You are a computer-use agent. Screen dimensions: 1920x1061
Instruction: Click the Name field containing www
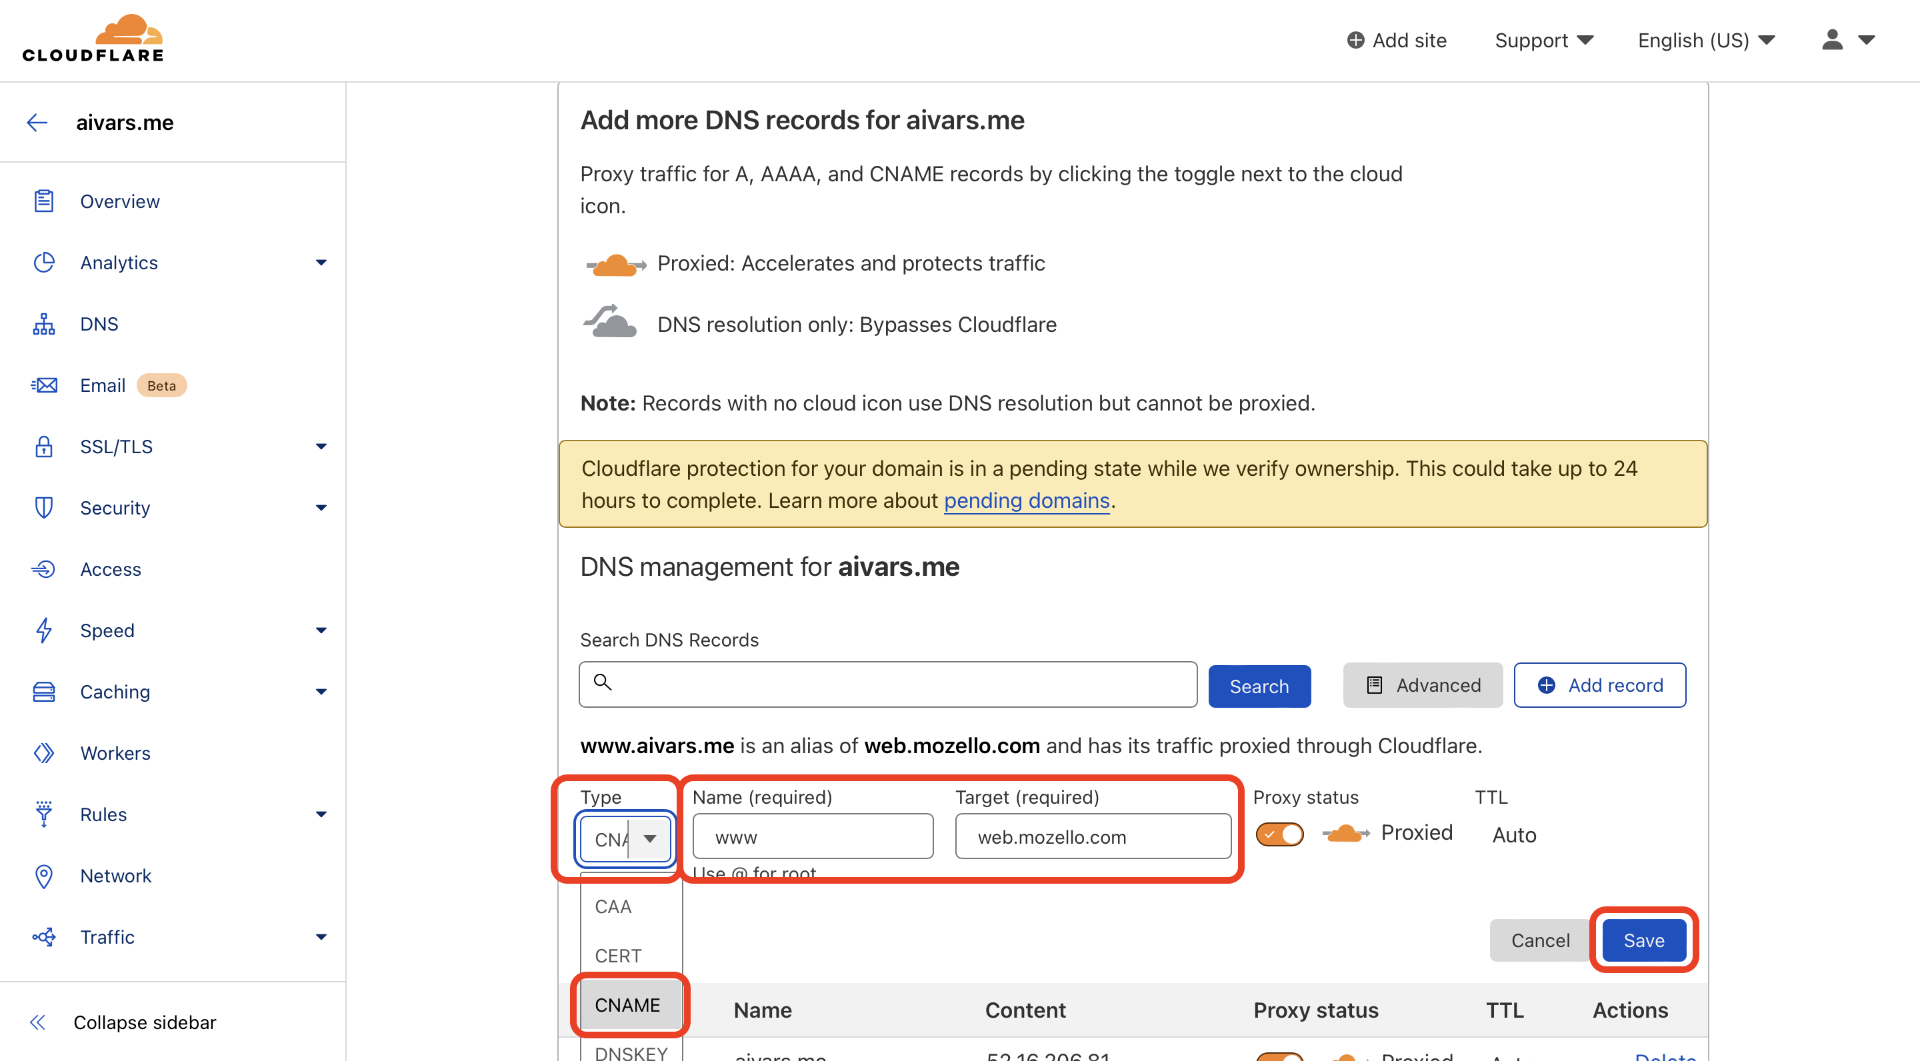point(813,836)
